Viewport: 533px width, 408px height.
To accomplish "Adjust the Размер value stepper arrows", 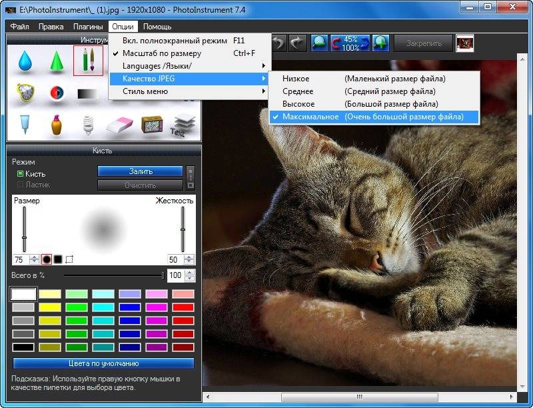I will point(35,259).
